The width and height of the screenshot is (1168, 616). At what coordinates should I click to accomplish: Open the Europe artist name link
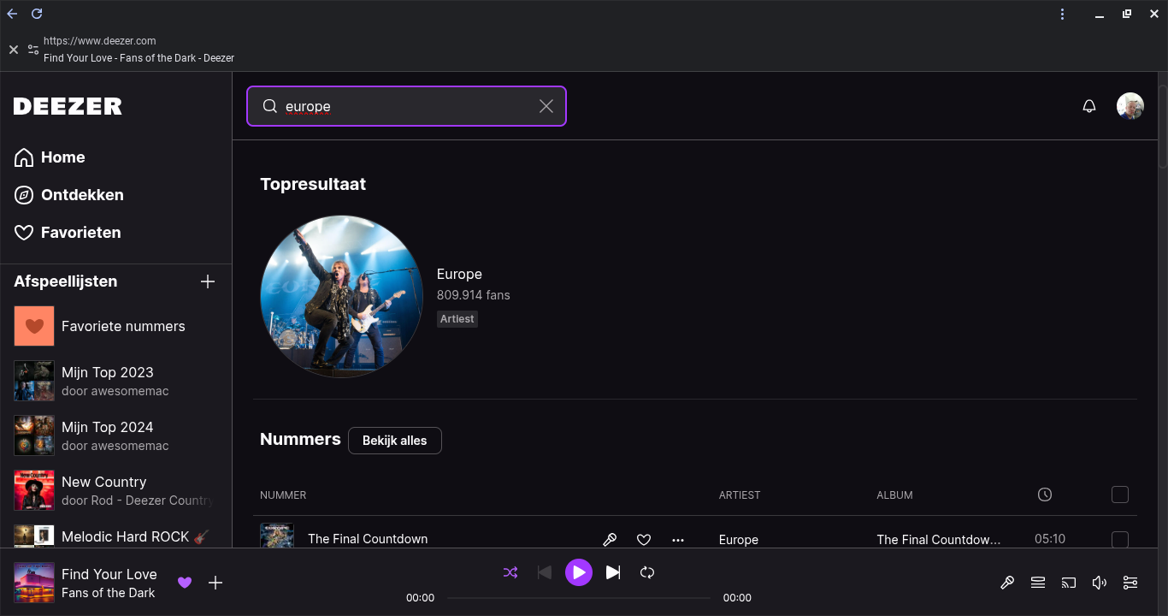click(x=459, y=274)
